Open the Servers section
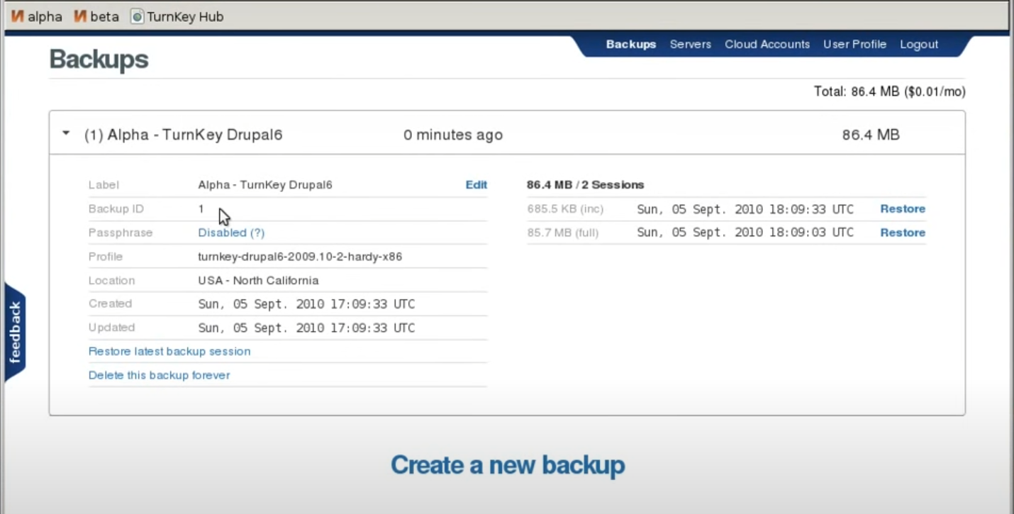 coord(690,44)
